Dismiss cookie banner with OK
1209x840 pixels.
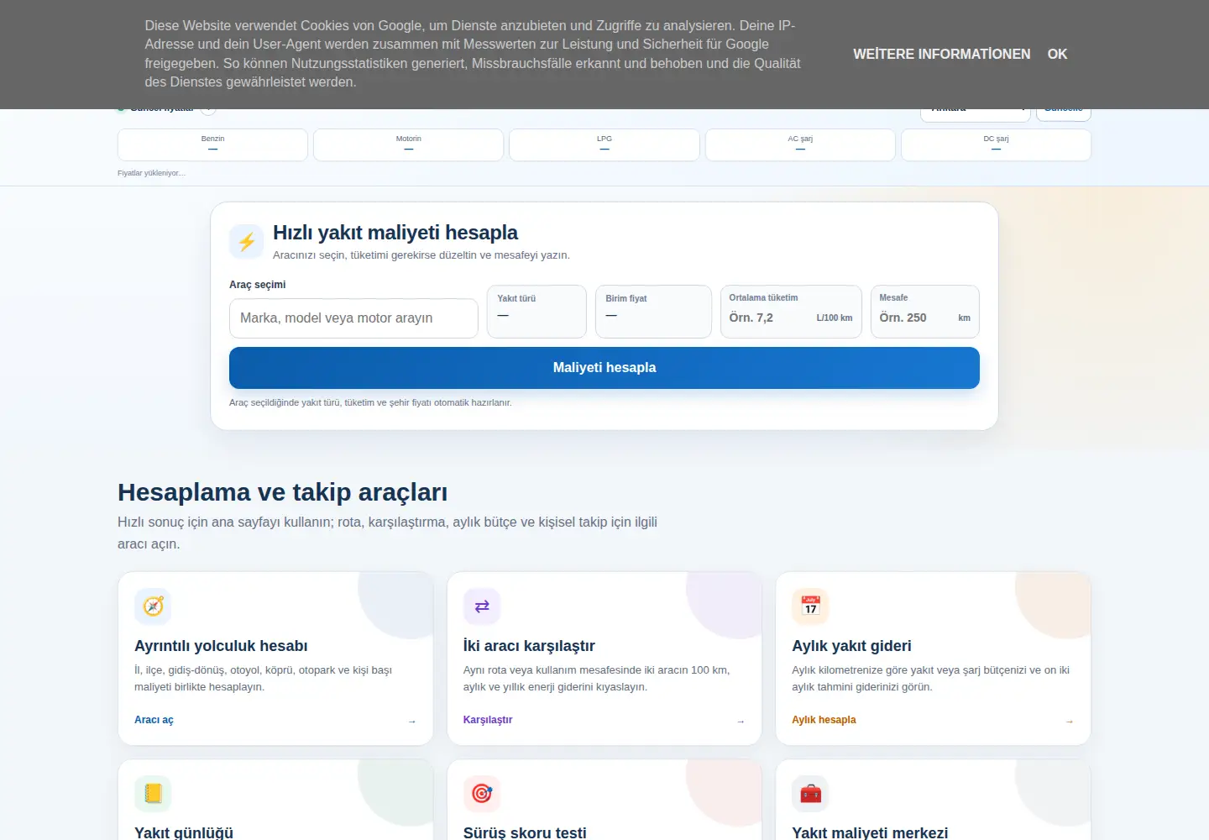point(1057,54)
